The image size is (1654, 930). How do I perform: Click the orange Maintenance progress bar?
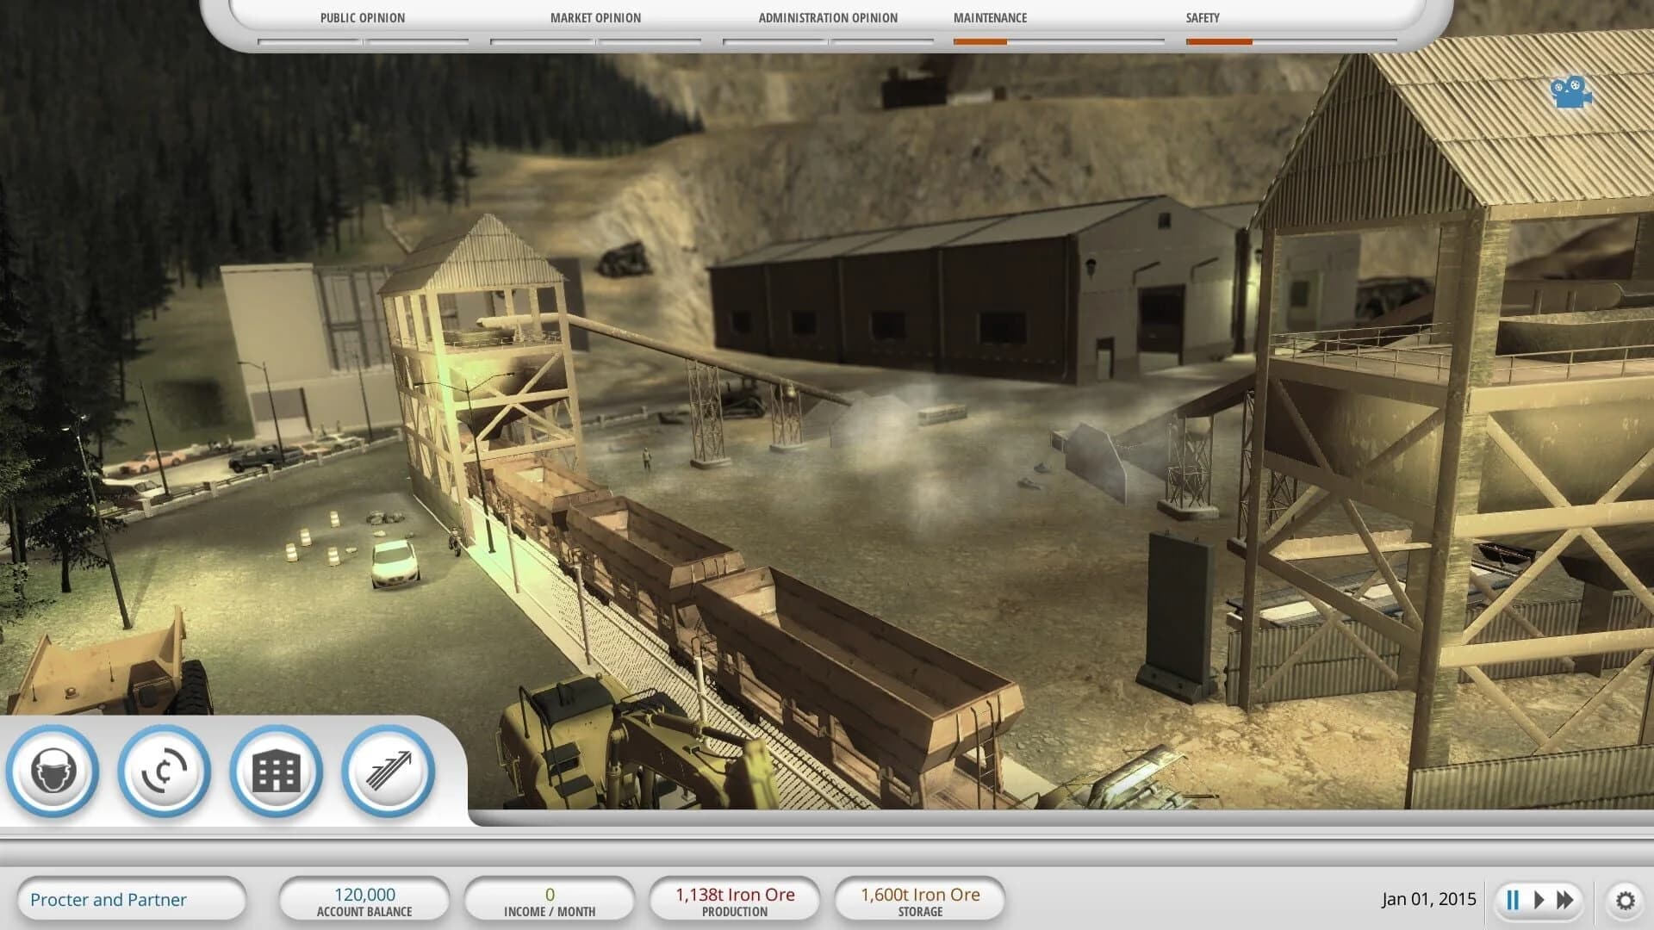(980, 40)
